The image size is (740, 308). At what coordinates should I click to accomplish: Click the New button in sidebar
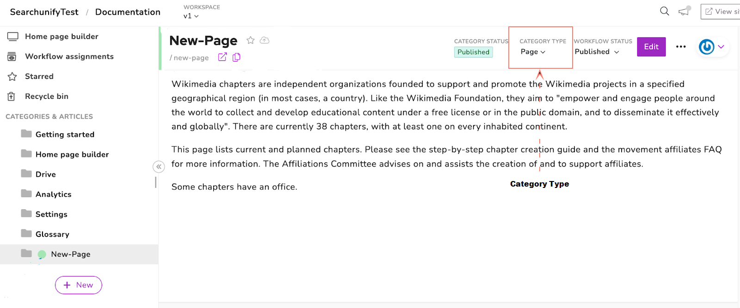click(x=79, y=285)
